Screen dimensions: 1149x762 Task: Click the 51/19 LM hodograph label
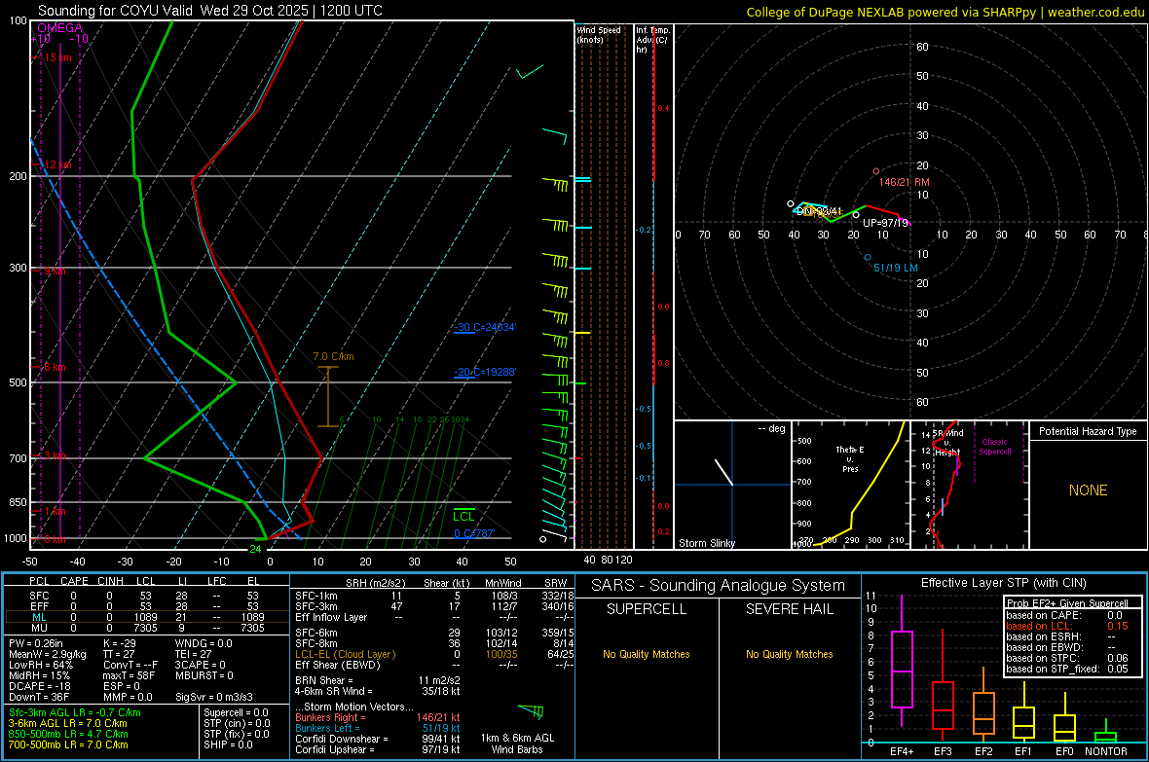(896, 268)
